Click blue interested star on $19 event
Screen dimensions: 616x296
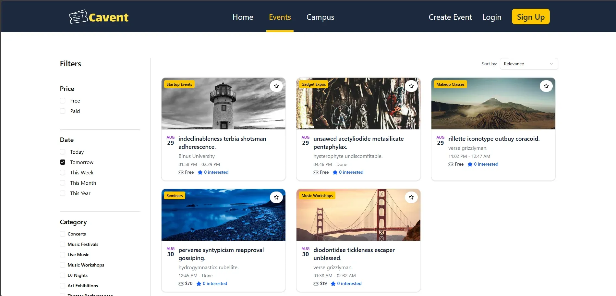point(333,284)
